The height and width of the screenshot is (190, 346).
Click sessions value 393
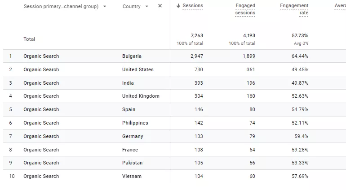point(199,83)
